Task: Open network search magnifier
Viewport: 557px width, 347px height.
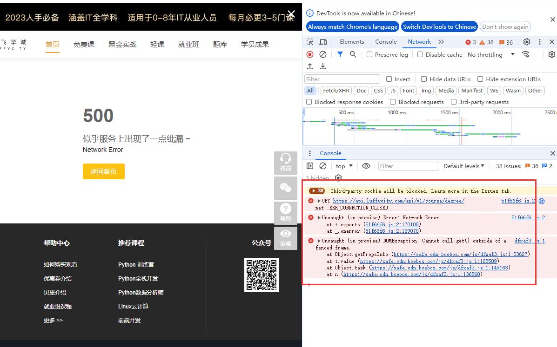Action: pos(353,54)
